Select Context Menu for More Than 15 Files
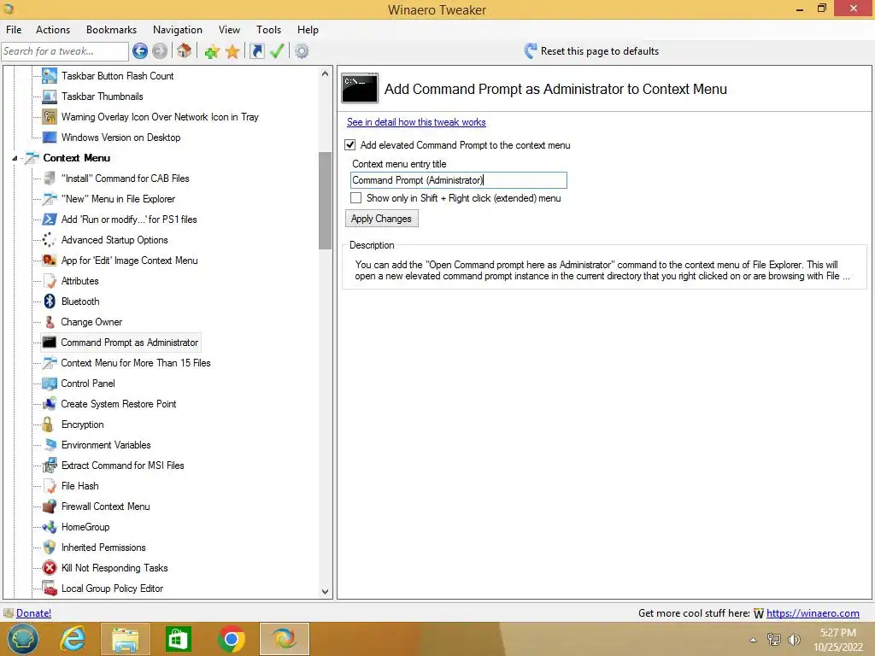Viewport: 875px width, 656px height. pyautogui.click(x=136, y=363)
